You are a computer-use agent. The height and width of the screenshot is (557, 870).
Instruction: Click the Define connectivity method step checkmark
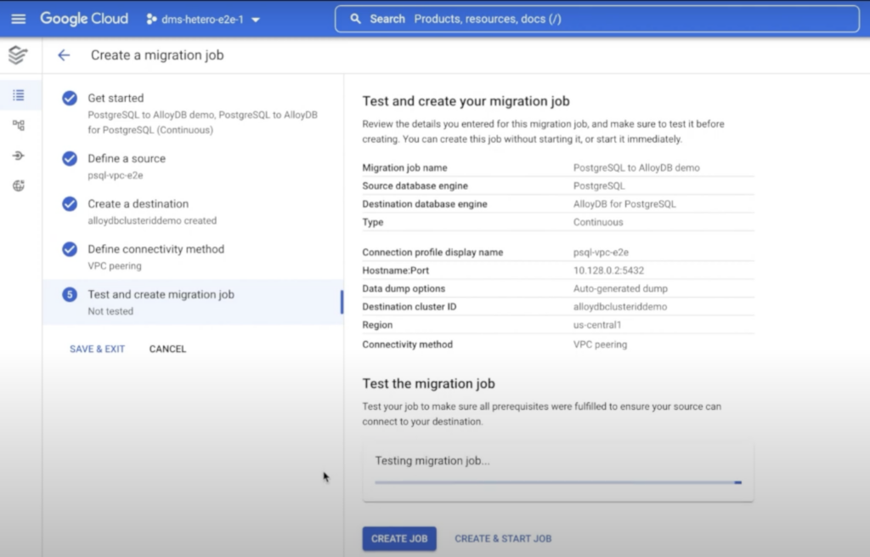(x=70, y=249)
